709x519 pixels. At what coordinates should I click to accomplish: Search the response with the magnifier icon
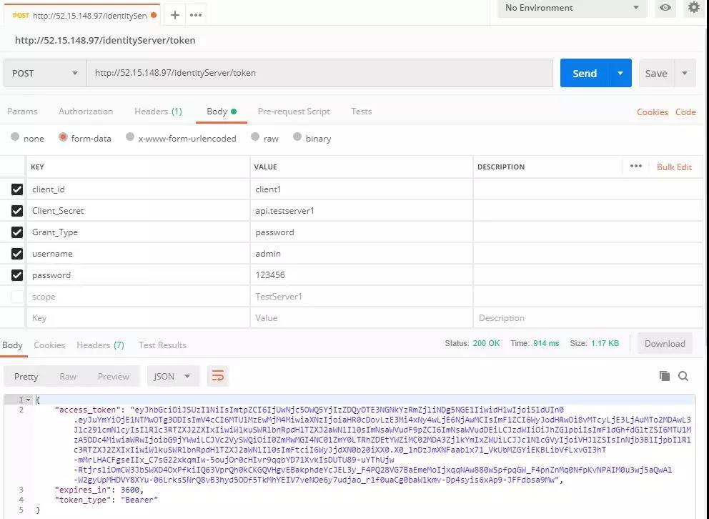pos(683,375)
